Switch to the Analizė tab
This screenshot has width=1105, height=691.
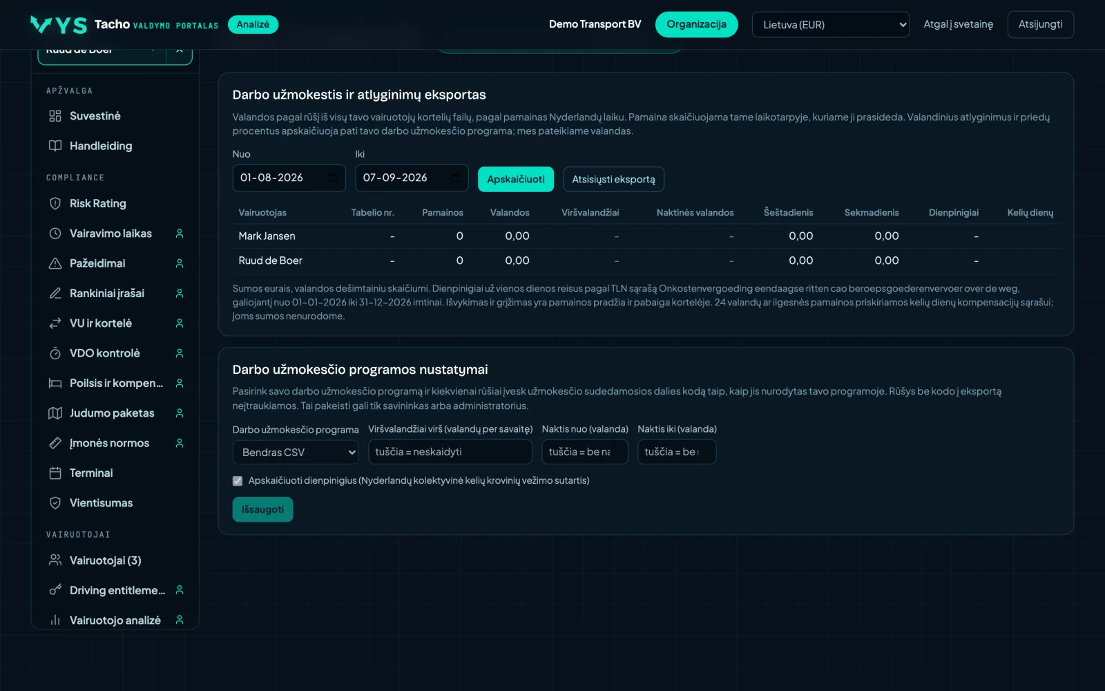pyautogui.click(x=253, y=24)
